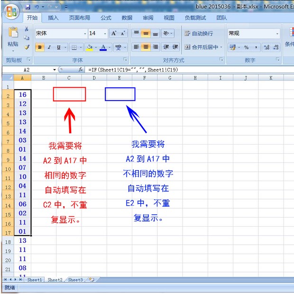Open the 公式 ribbon tab
The image size is (294, 294).
pos(106,18)
